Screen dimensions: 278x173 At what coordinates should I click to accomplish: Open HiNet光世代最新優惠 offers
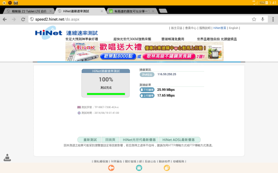click(x=139, y=140)
